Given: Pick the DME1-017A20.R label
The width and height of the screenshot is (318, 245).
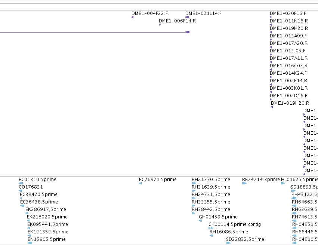Looking at the screenshot, I should (x=288, y=43).
